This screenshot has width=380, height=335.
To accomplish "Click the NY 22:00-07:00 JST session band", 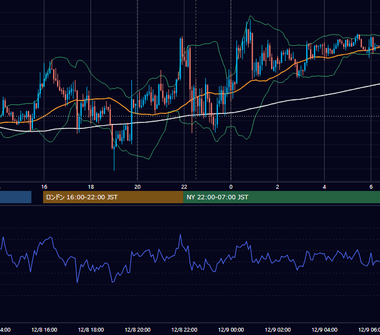I will pyautogui.click(x=281, y=197).
